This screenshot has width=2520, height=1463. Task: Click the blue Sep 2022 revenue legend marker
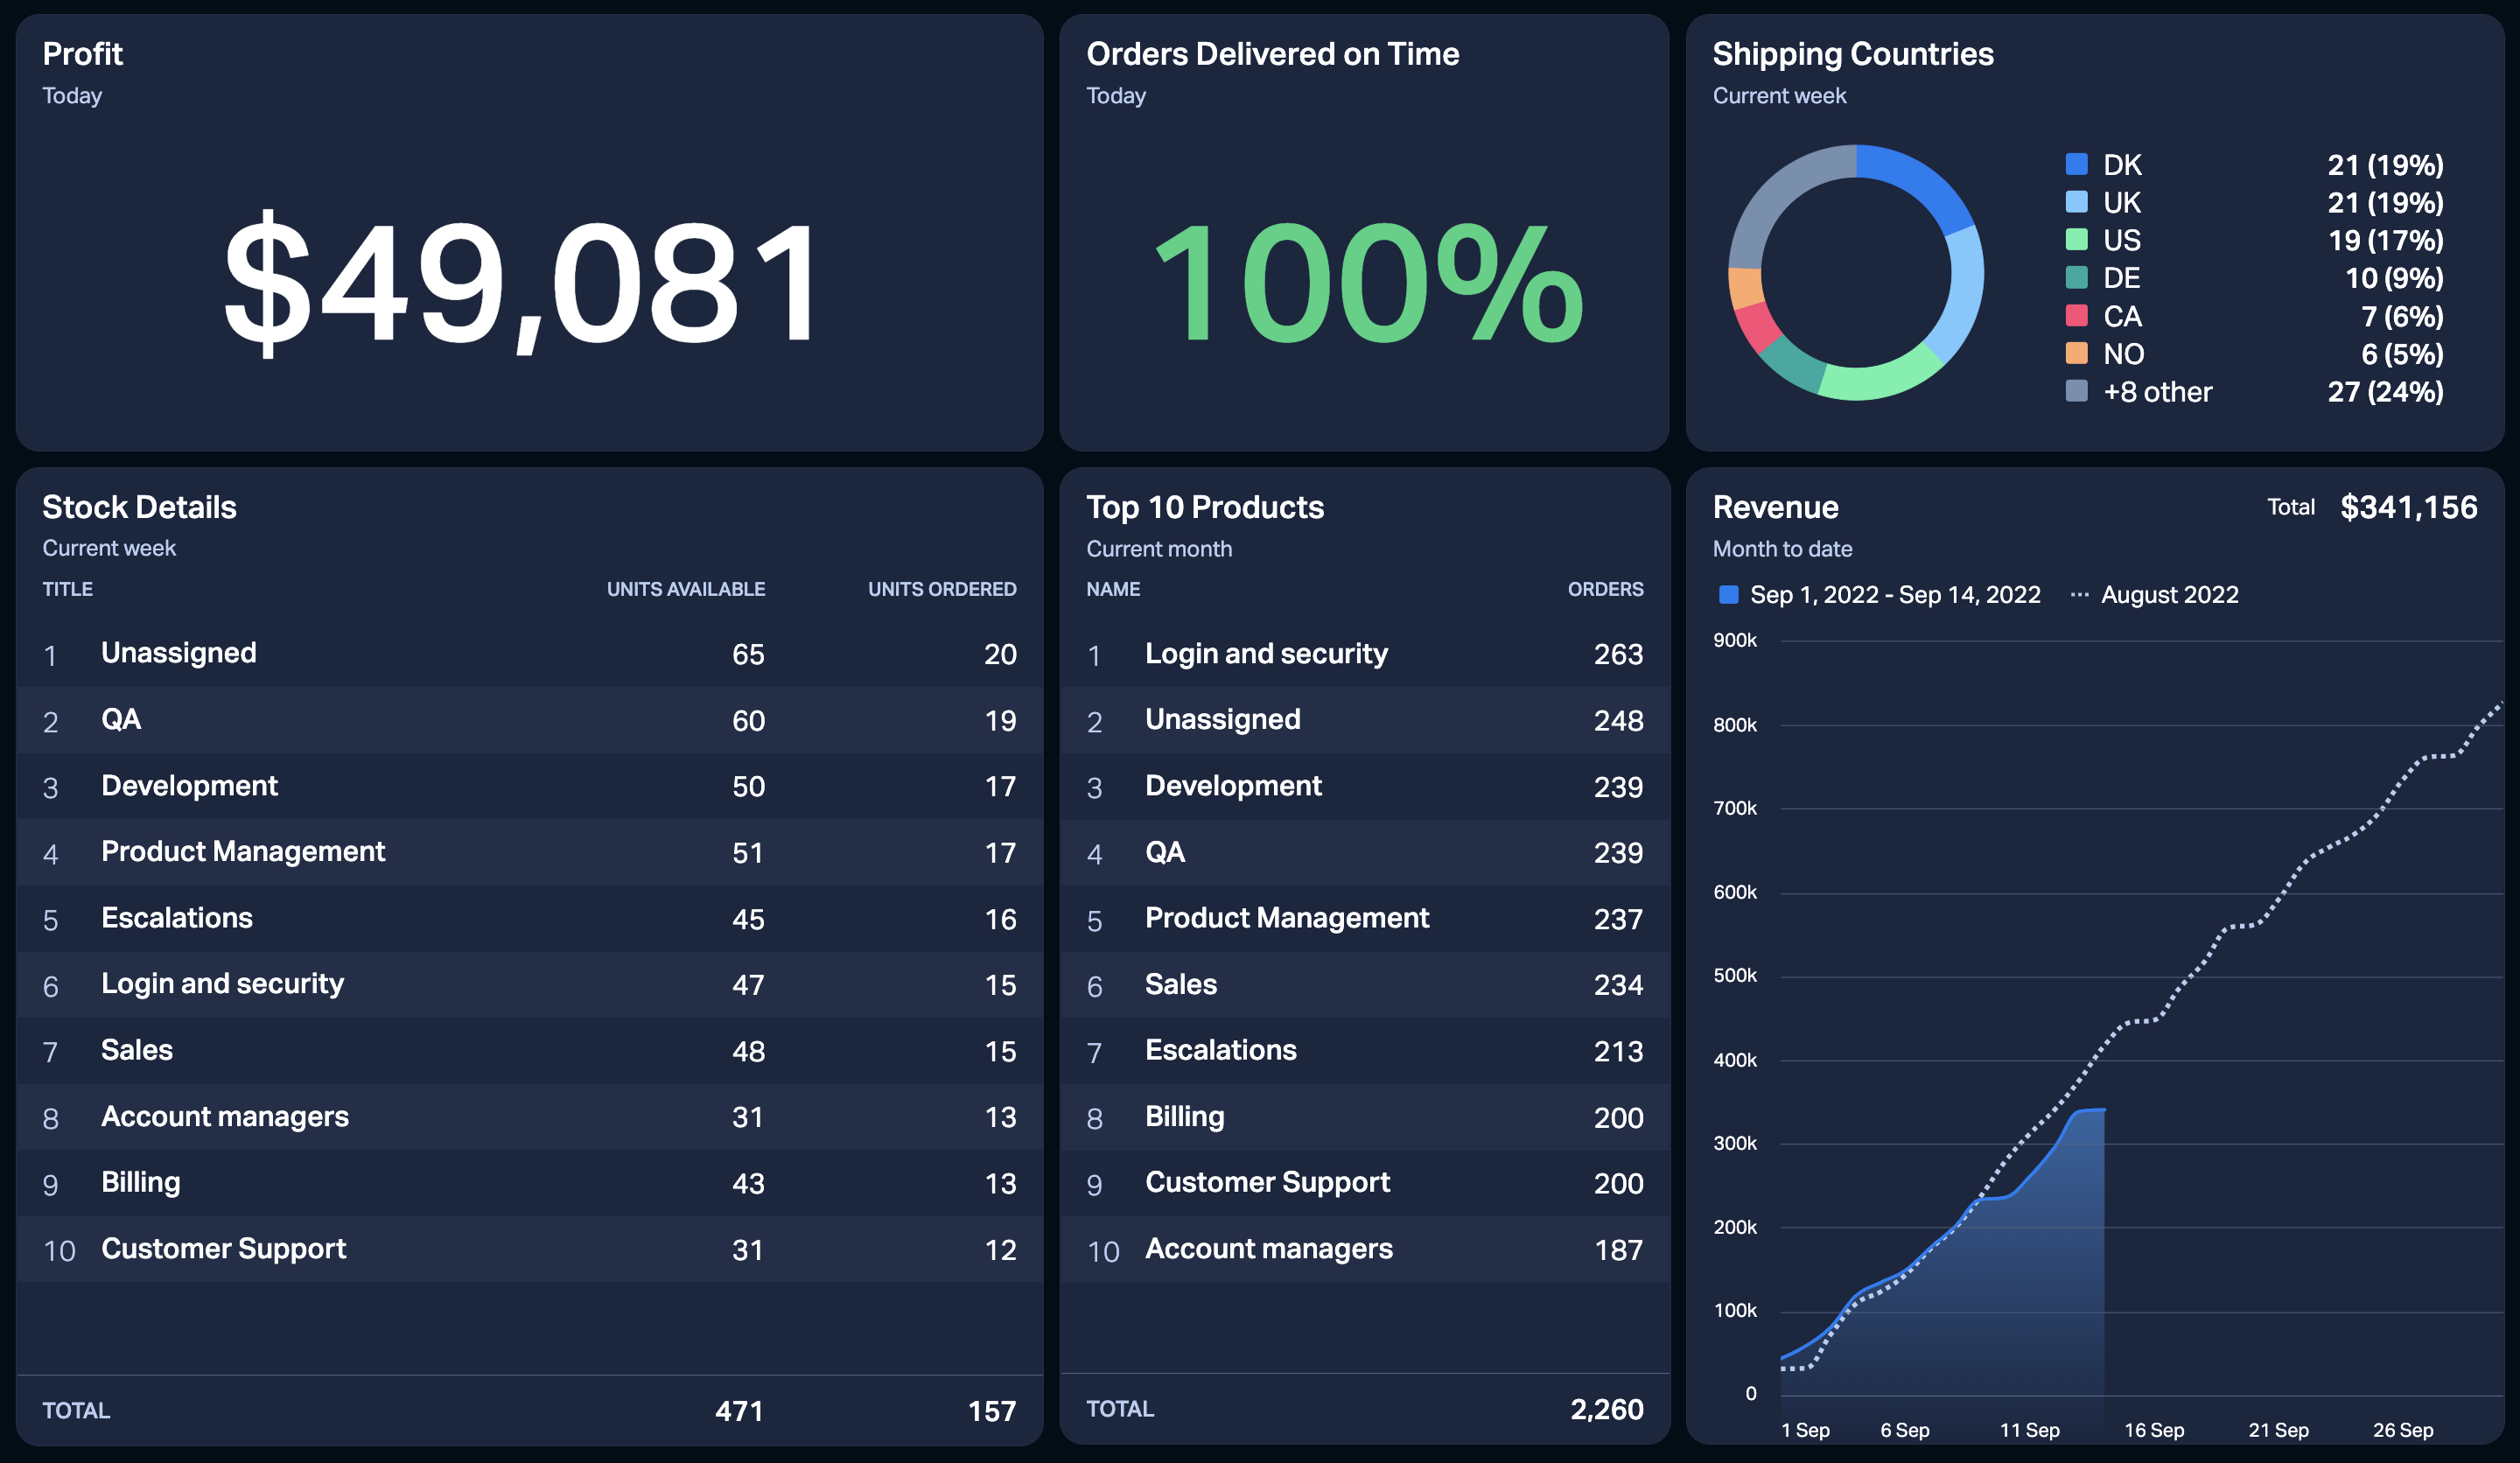(x=1727, y=595)
